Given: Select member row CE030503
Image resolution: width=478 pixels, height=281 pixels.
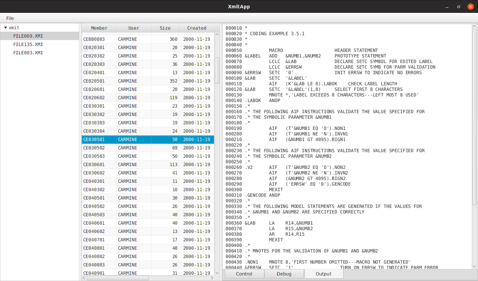Looking at the screenshot, I should pos(148,156).
